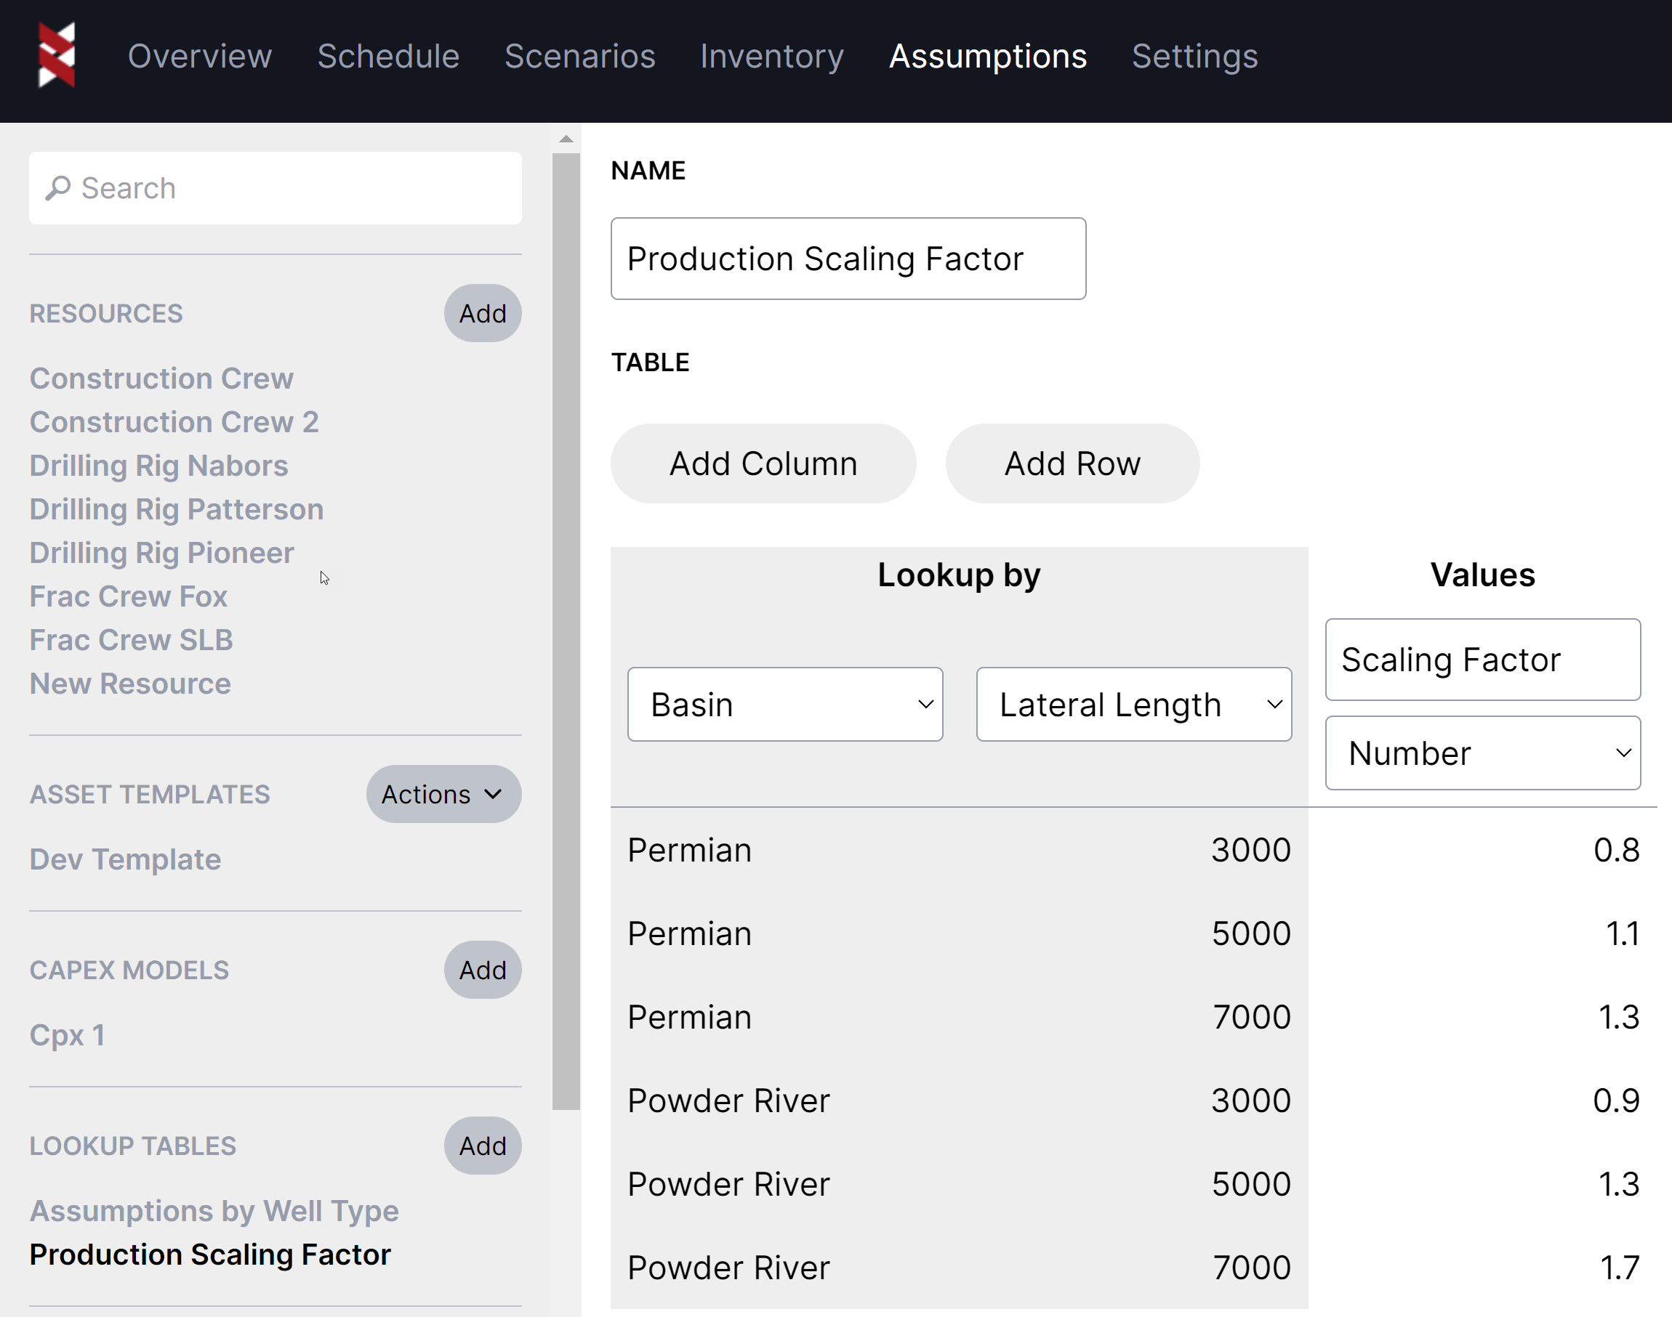
Task: Click the search magnifier icon
Action: click(x=58, y=188)
